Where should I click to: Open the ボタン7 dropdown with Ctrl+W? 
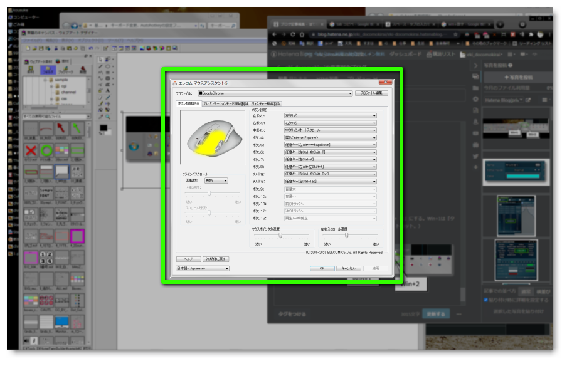point(330,159)
